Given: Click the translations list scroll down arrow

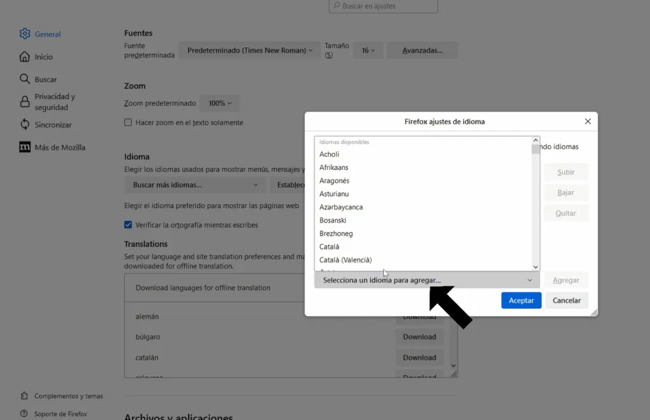Looking at the screenshot, I should point(453,365).
